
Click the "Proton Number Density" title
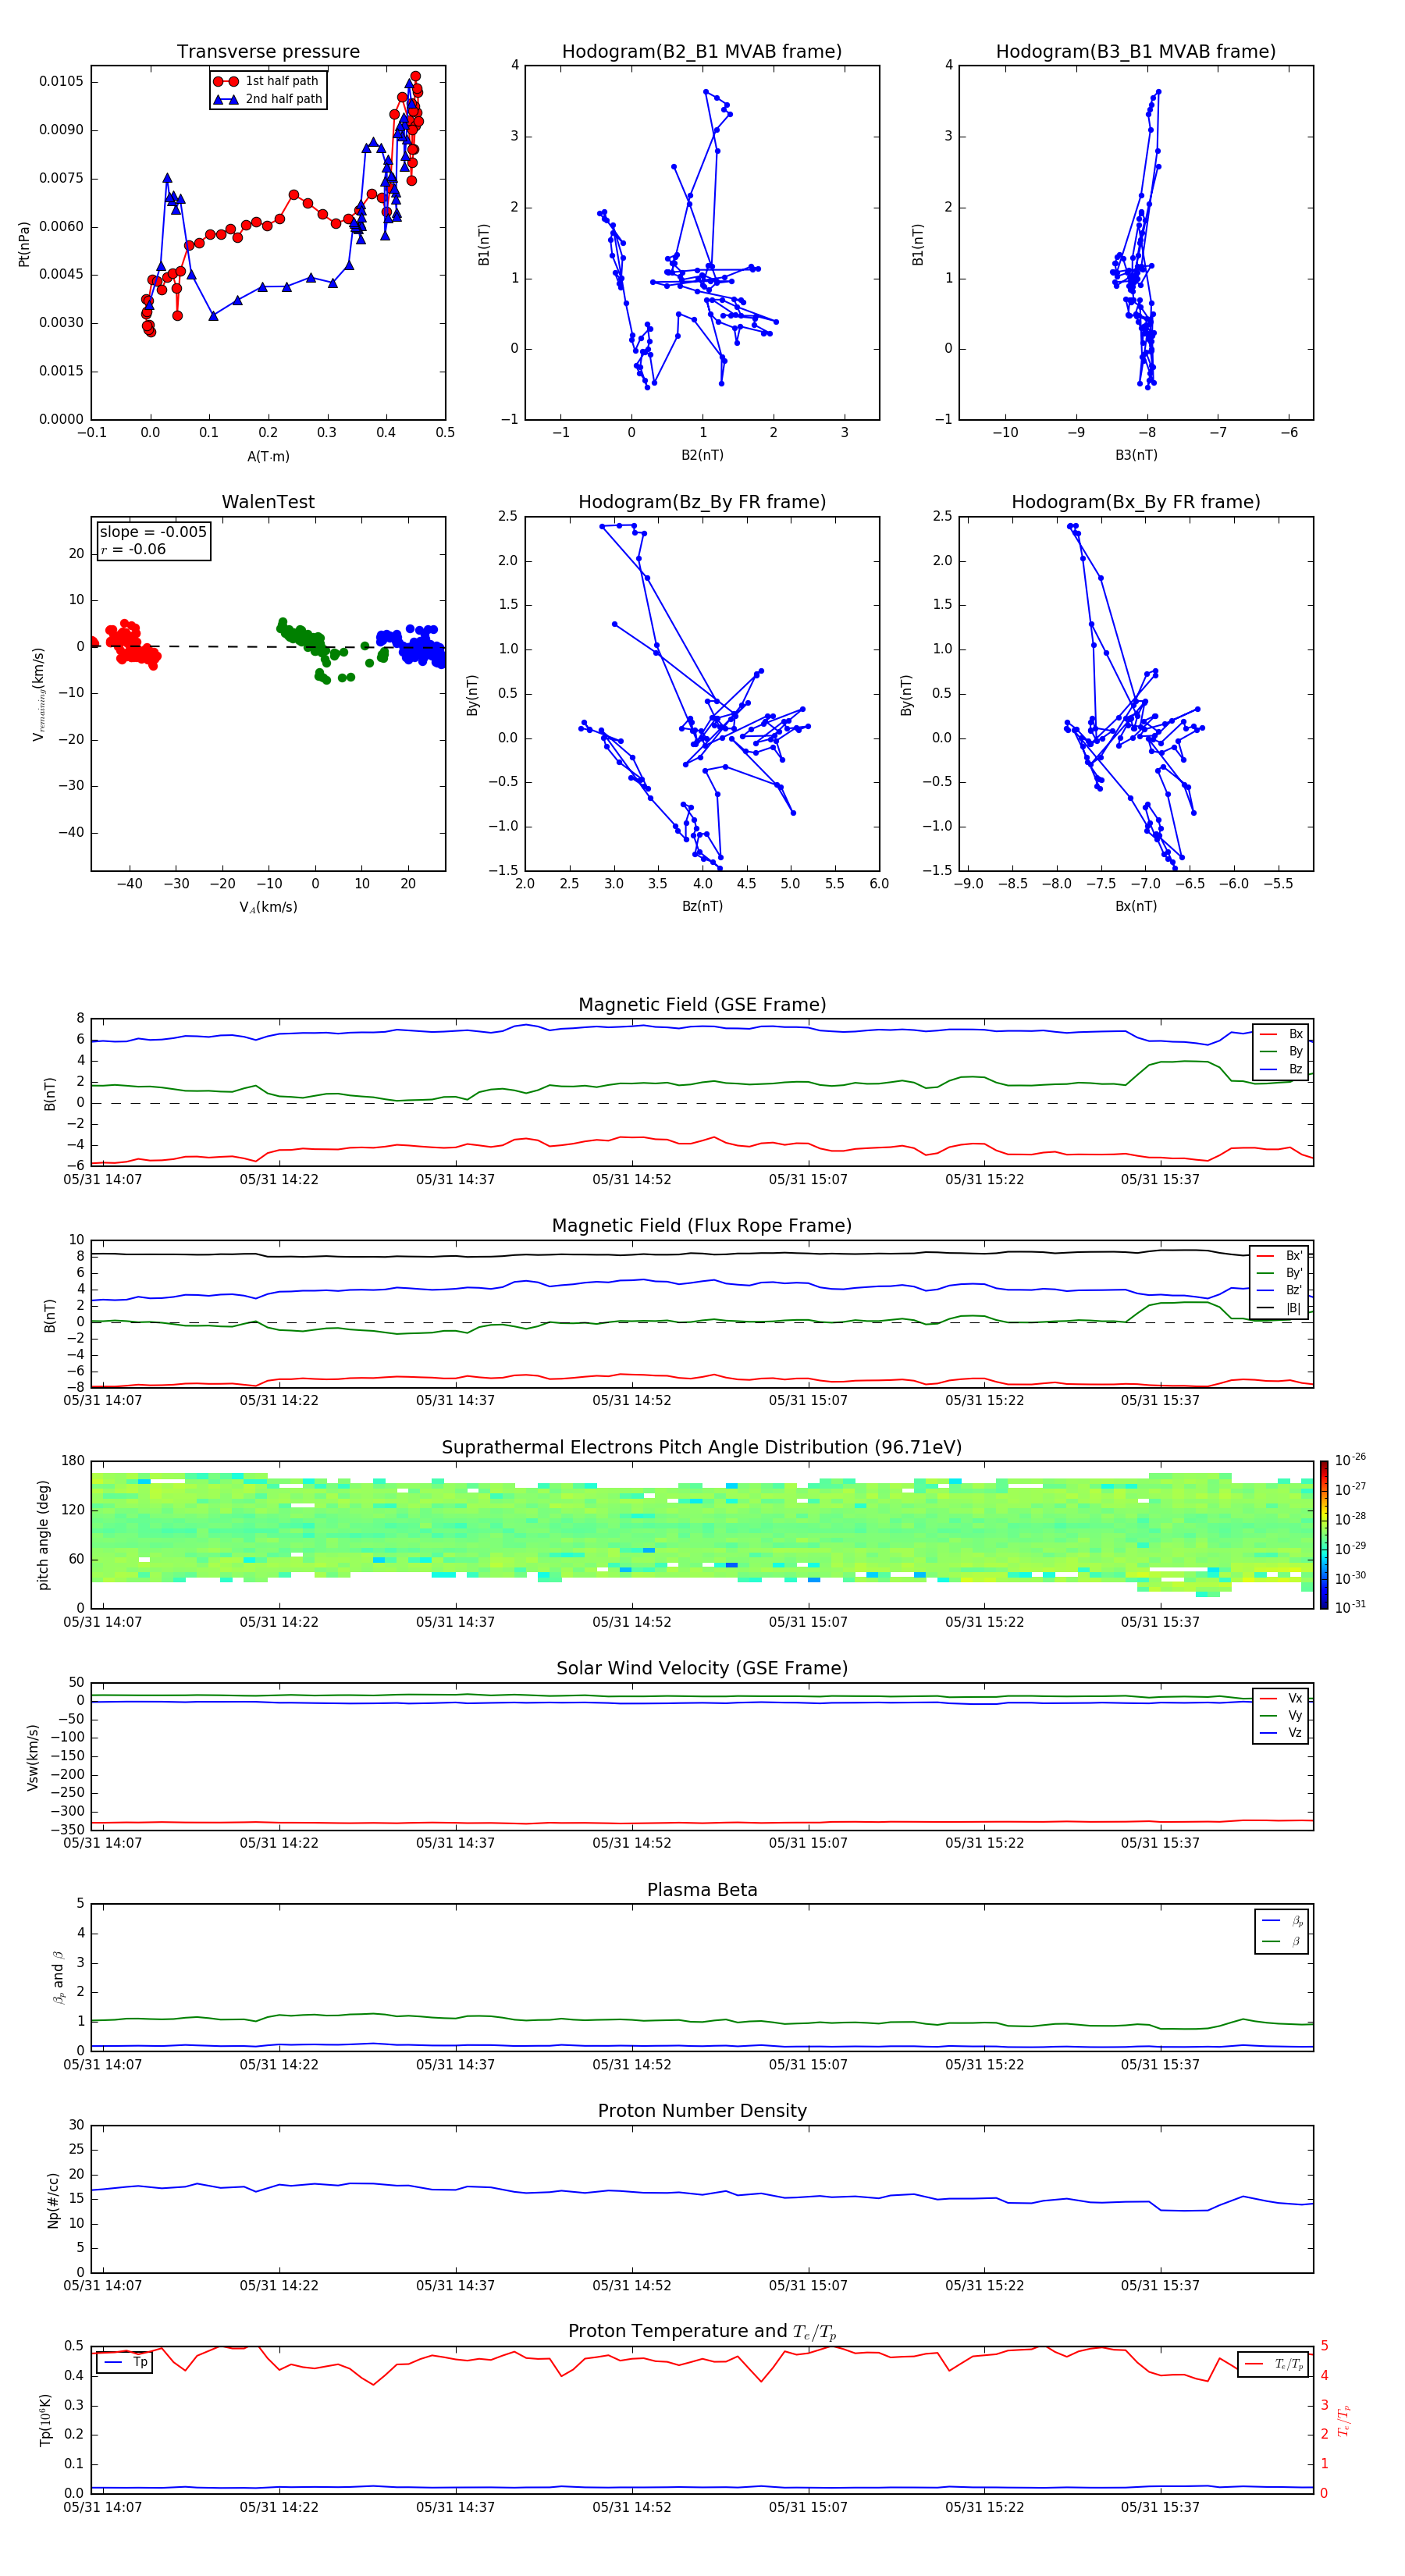702,2111
